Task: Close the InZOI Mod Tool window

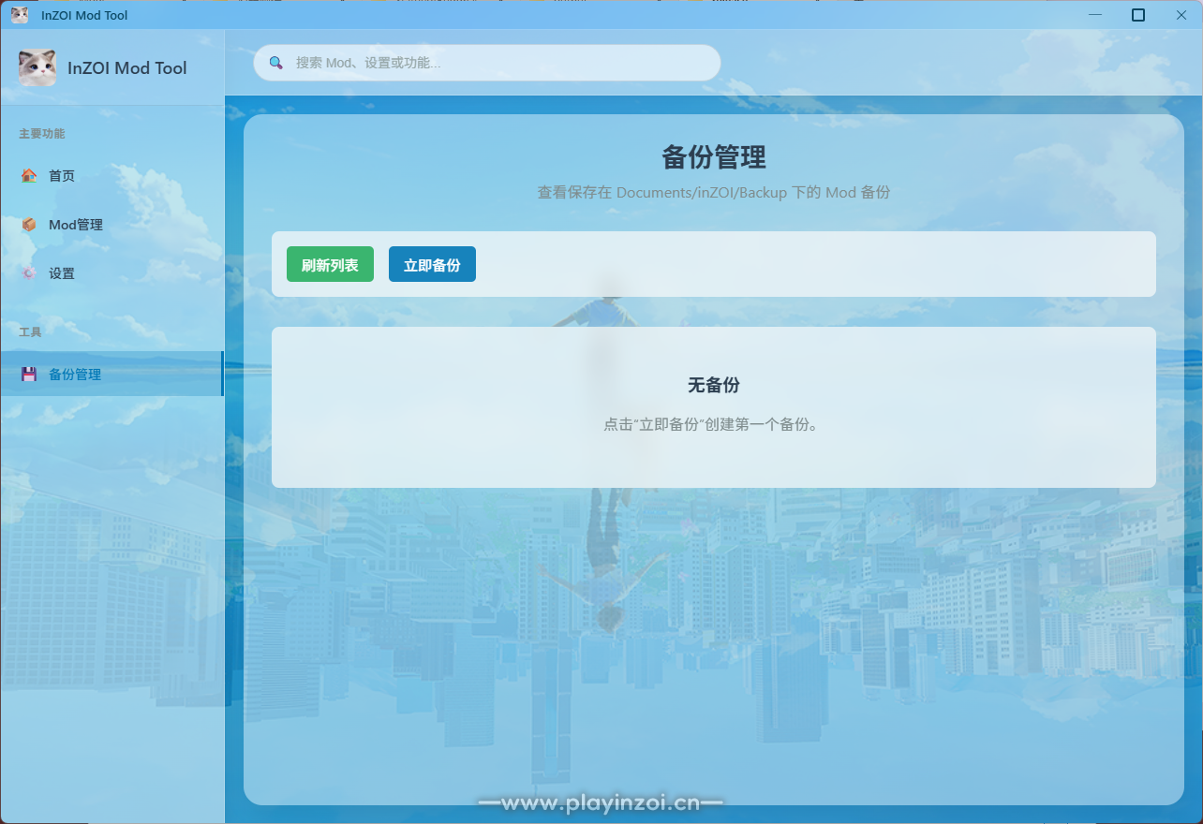Action: [x=1181, y=15]
